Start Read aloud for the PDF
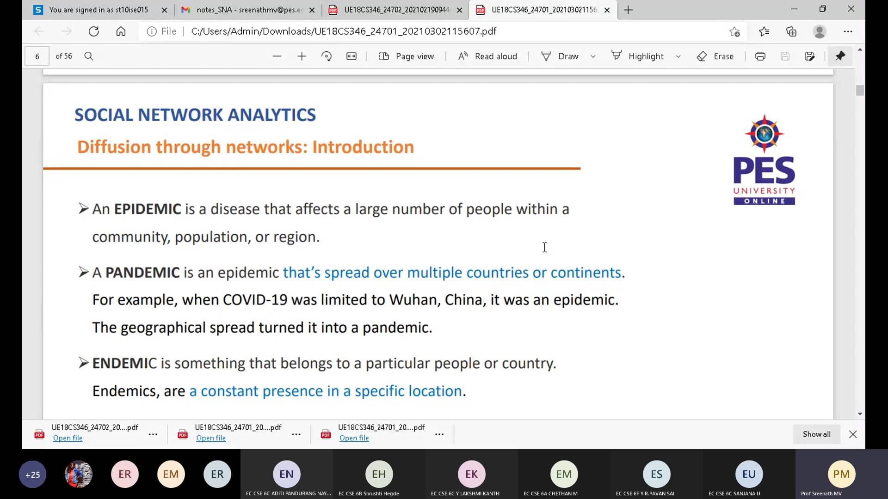888x499 pixels. tap(488, 56)
